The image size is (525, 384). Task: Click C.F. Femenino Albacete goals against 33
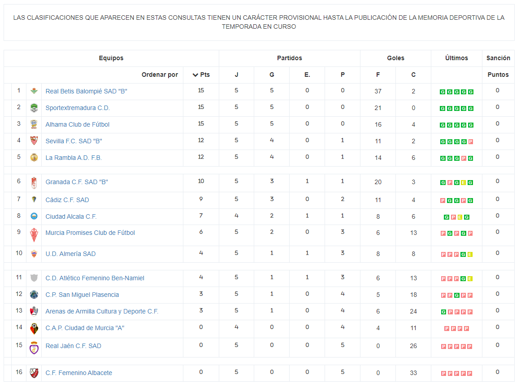[x=413, y=373]
